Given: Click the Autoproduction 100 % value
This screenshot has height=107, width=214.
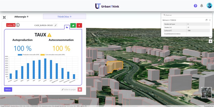Looking at the screenshot, I should (x=22, y=48).
